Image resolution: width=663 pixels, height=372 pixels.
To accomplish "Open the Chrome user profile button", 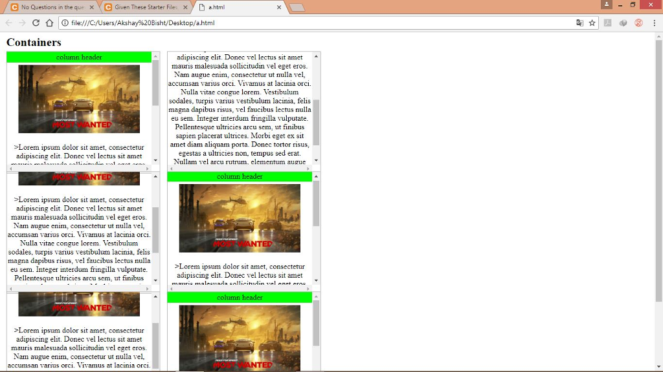I will point(606,5).
